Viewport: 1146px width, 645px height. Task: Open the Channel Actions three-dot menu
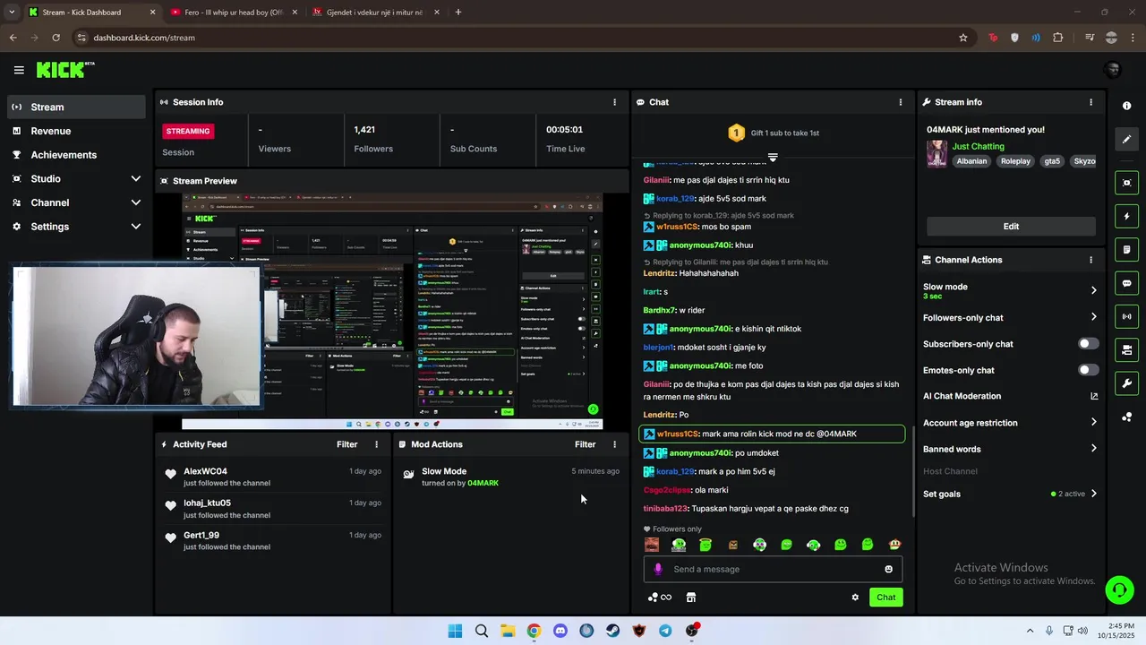click(1090, 260)
